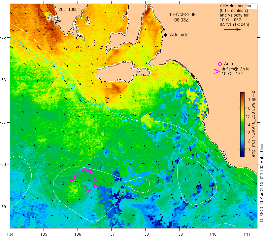Click longitude tick label 138

click(145, 234)
